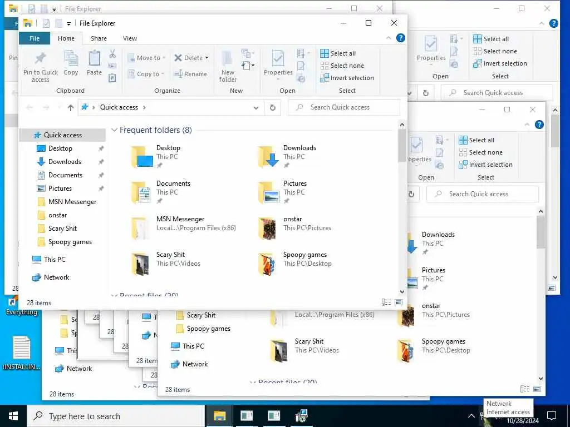The width and height of the screenshot is (570, 427).
Task: Open MSN Messenger folder in Frequent folders
Action: click(x=183, y=227)
